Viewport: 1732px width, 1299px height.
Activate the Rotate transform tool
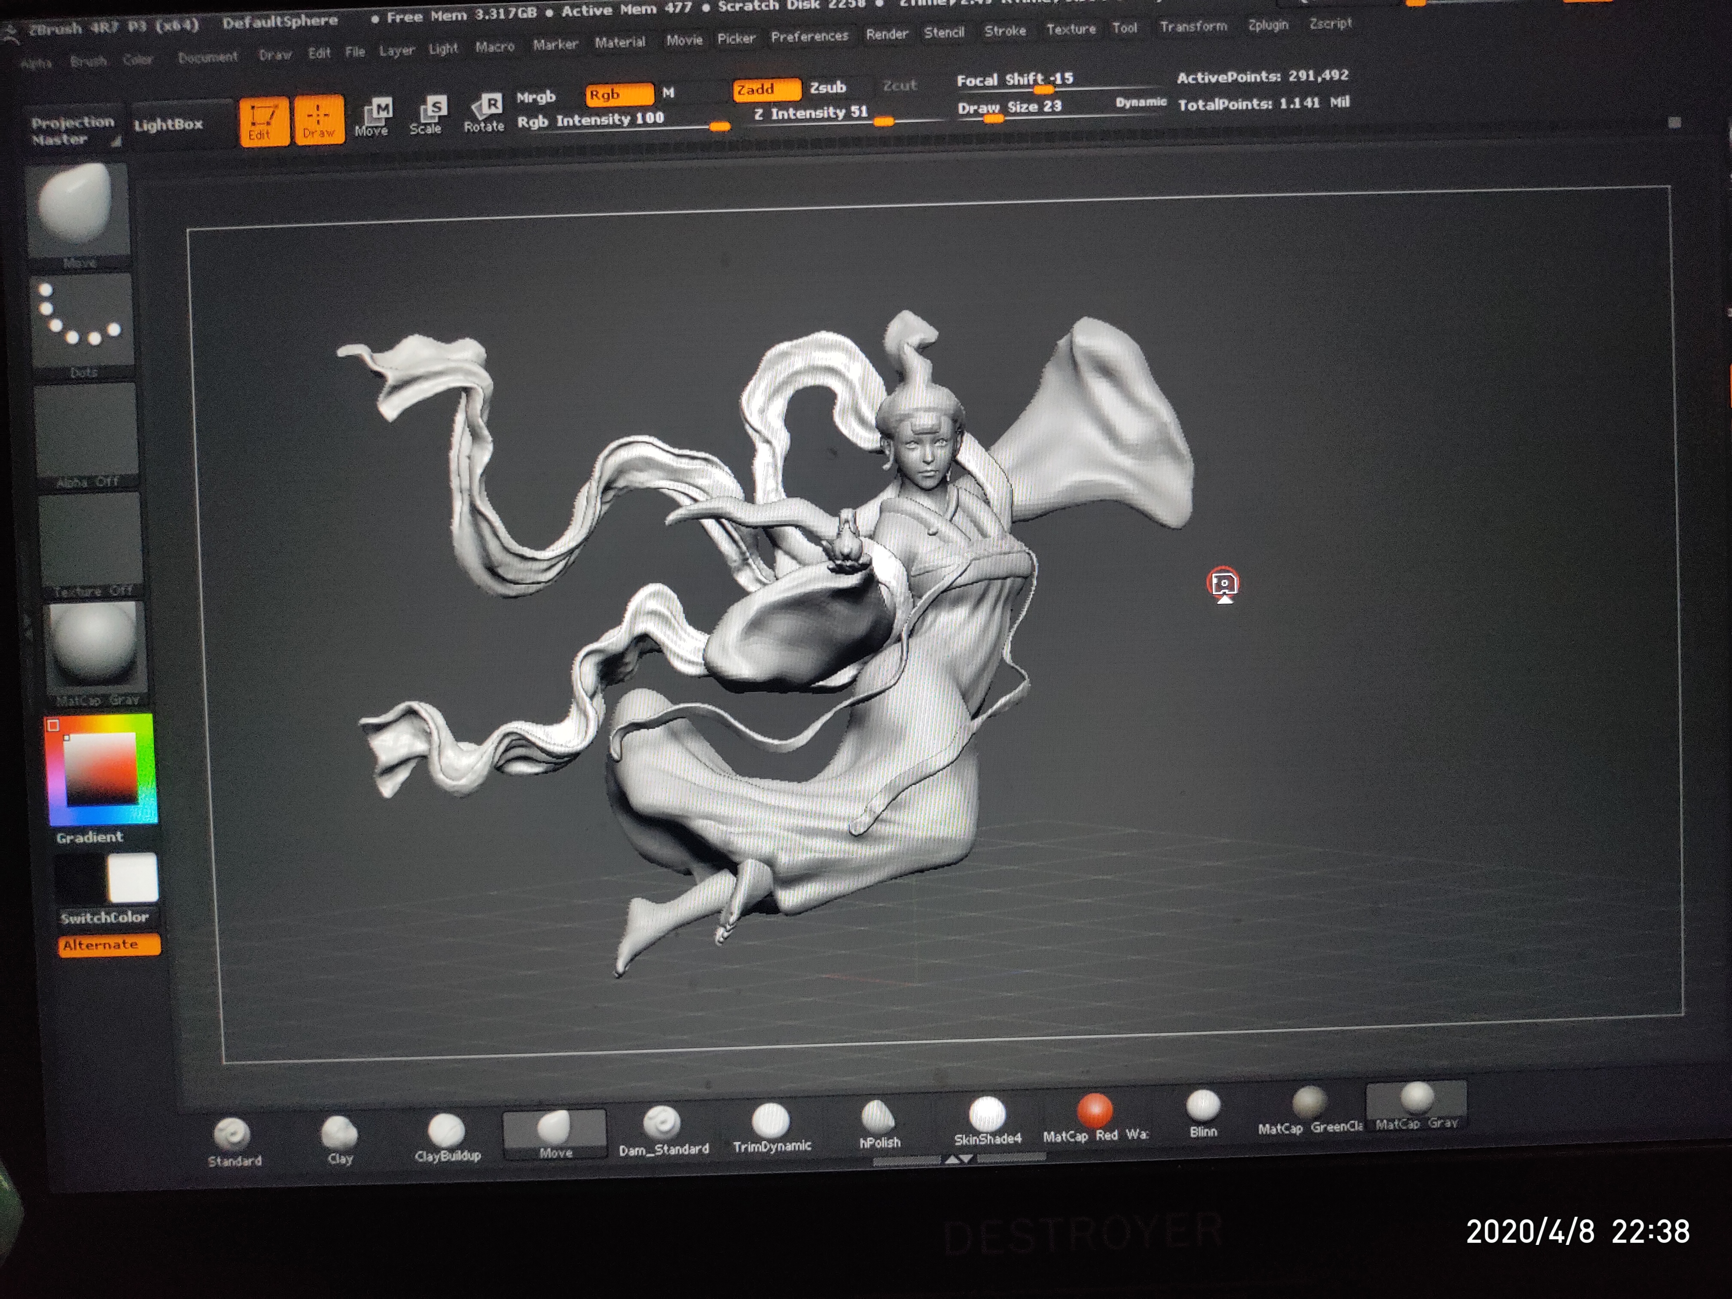coord(485,113)
